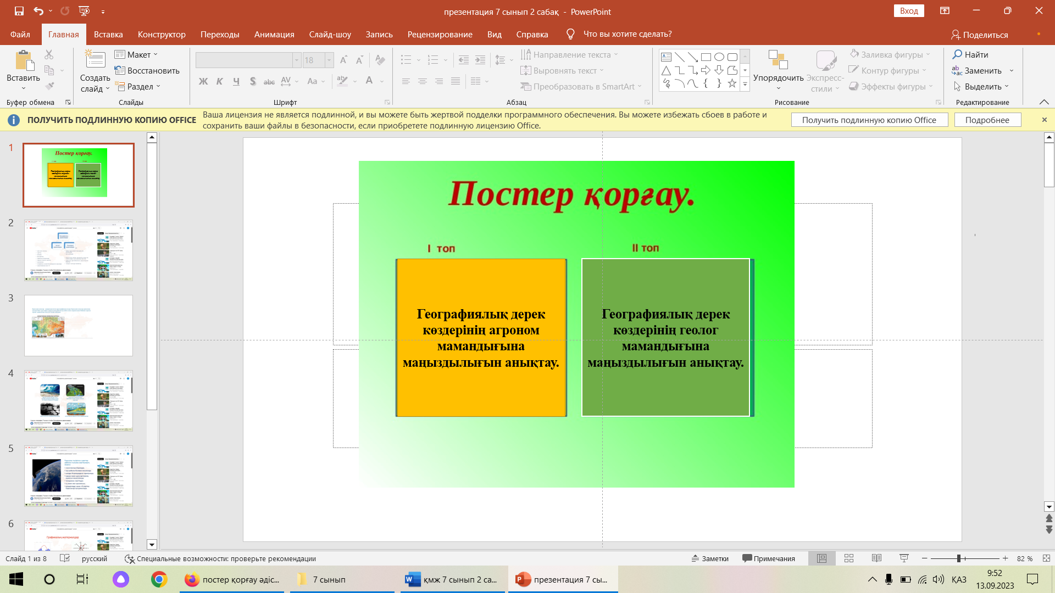Click the New Slide icon
Image resolution: width=1055 pixels, height=593 pixels.
click(x=95, y=60)
